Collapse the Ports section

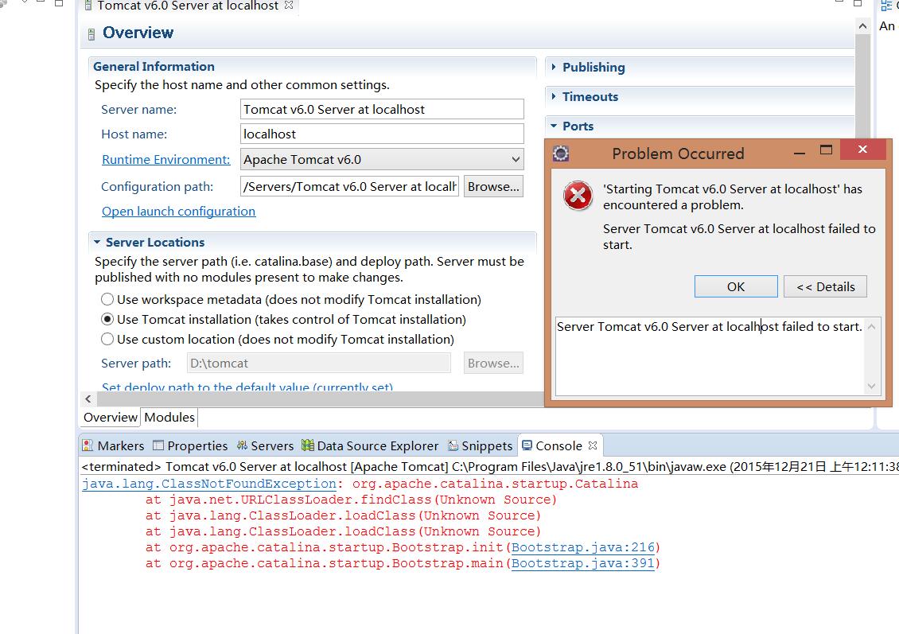click(553, 126)
